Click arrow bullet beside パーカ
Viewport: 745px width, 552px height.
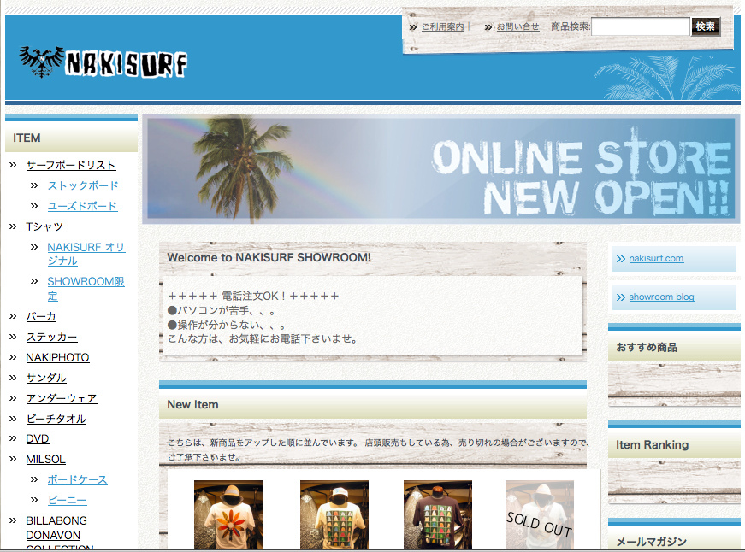click(13, 316)
